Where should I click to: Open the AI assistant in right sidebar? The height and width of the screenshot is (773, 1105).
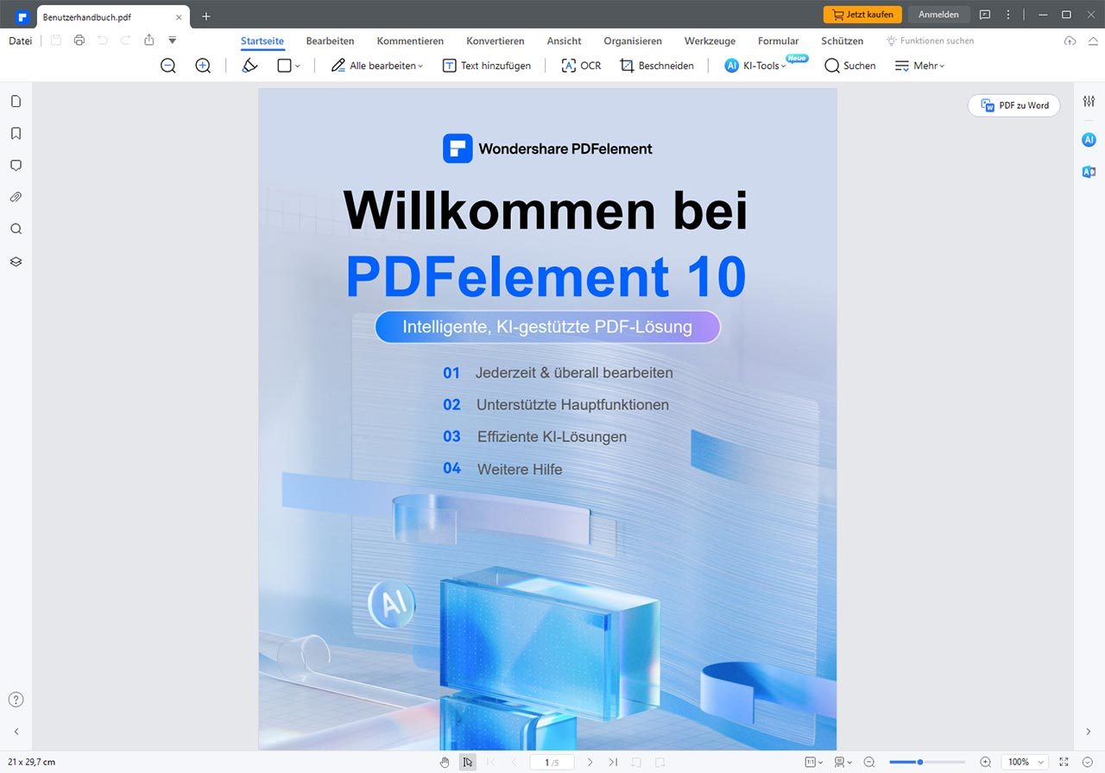1089,140
